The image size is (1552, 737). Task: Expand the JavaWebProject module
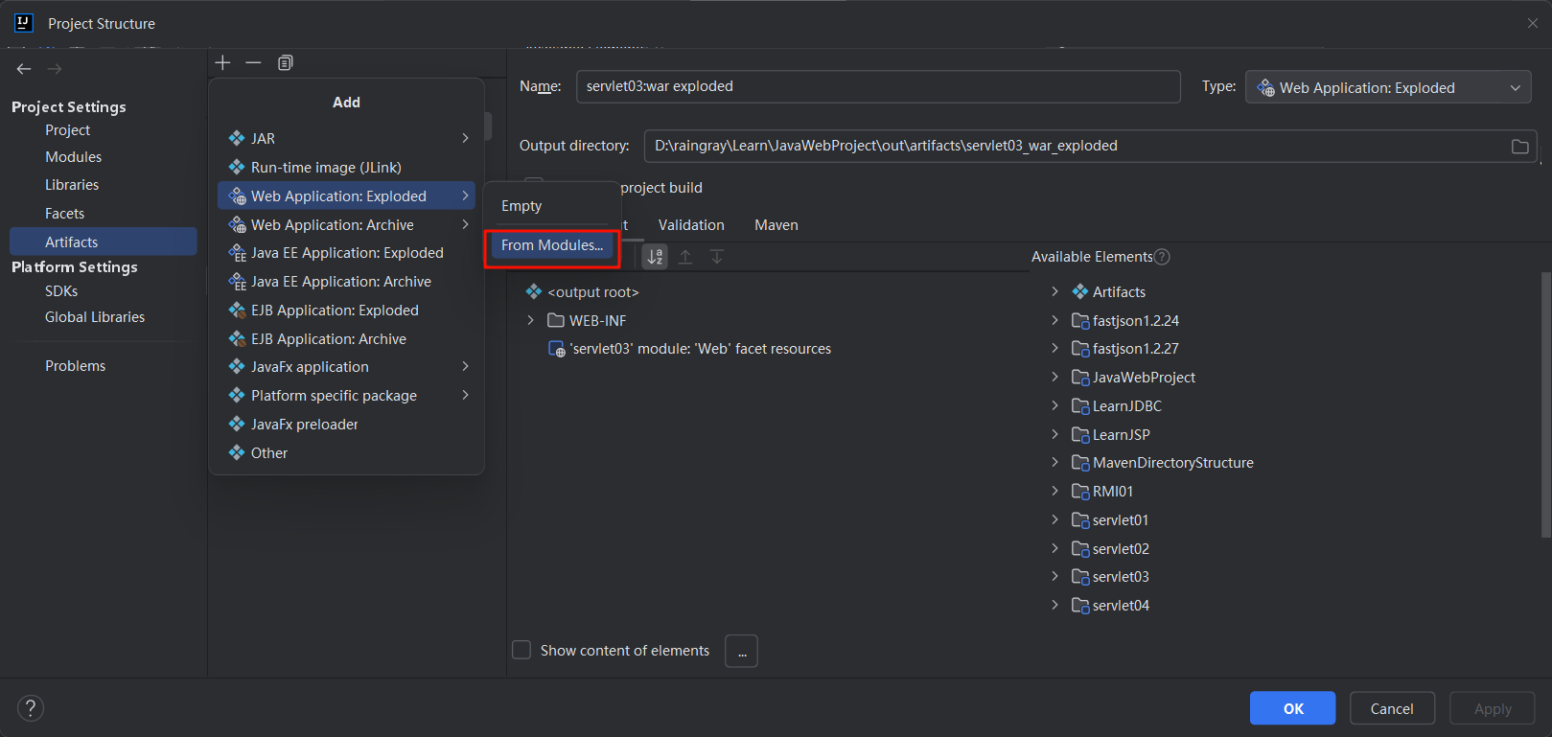(1054, 377)
